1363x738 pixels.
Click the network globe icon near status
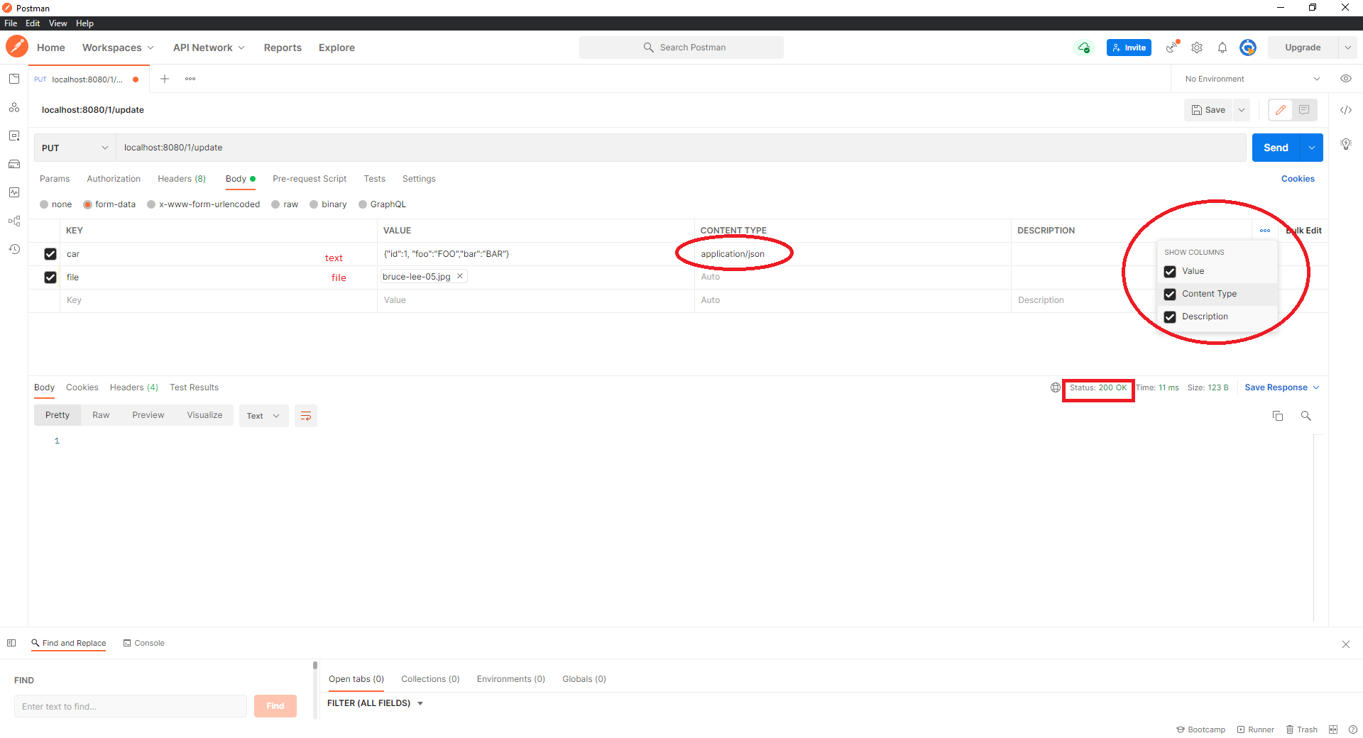[1056, 387]
